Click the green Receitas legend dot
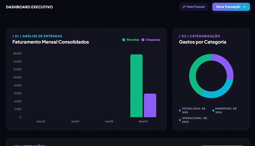 (x=124, y=40)
